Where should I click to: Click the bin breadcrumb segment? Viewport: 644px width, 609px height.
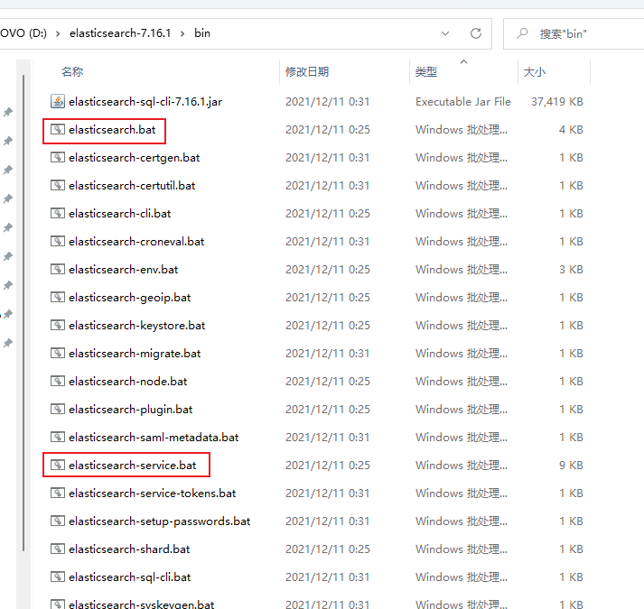[202, 33]
